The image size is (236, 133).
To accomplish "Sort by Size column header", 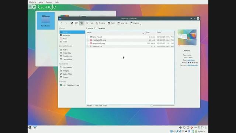I will (150, 33).
